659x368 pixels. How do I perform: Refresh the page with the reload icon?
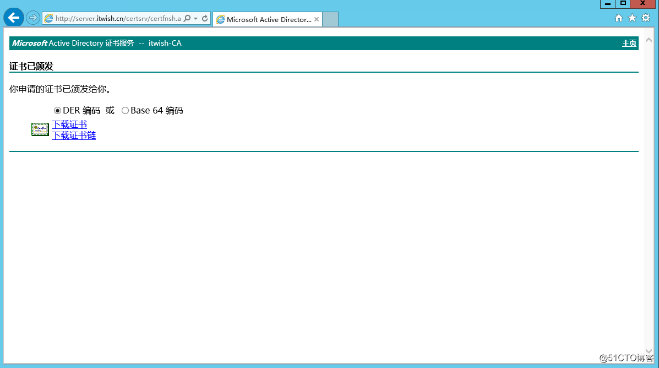pos(205,19)
